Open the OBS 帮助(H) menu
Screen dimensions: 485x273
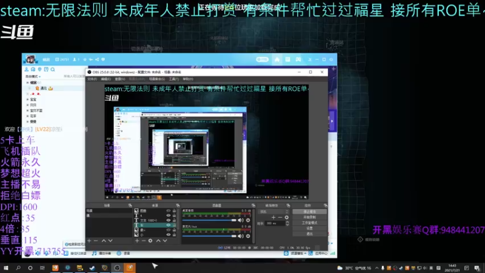[188, 79]
